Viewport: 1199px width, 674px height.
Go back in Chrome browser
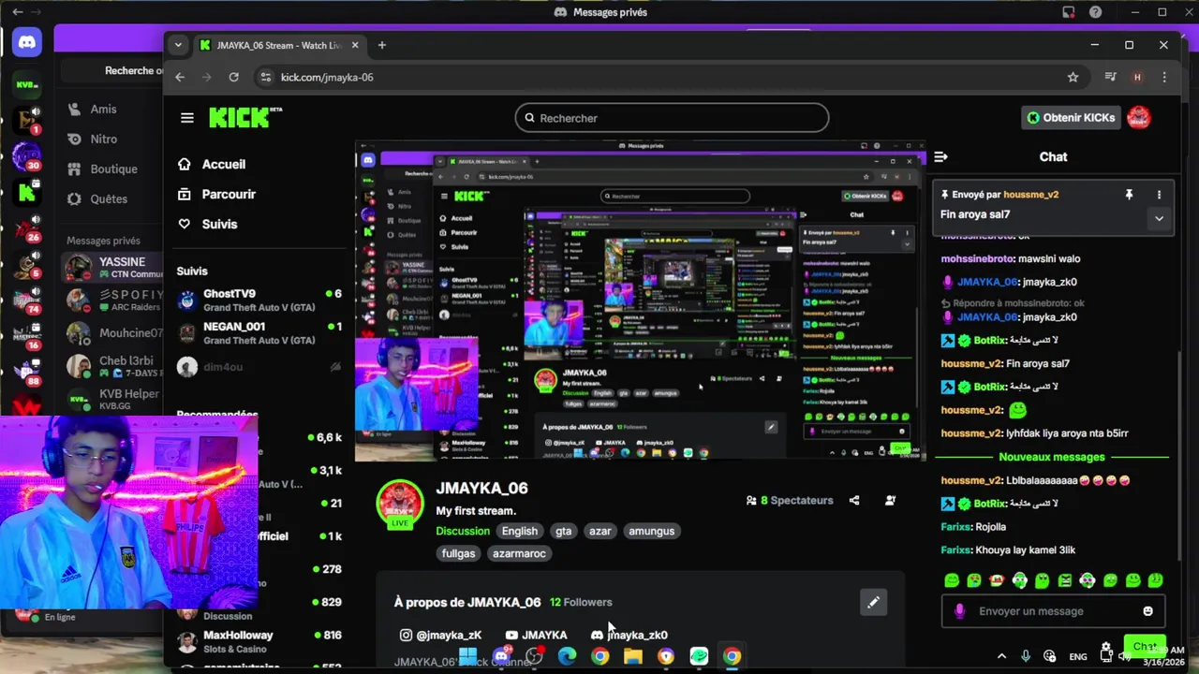click(x=180, y=77)
